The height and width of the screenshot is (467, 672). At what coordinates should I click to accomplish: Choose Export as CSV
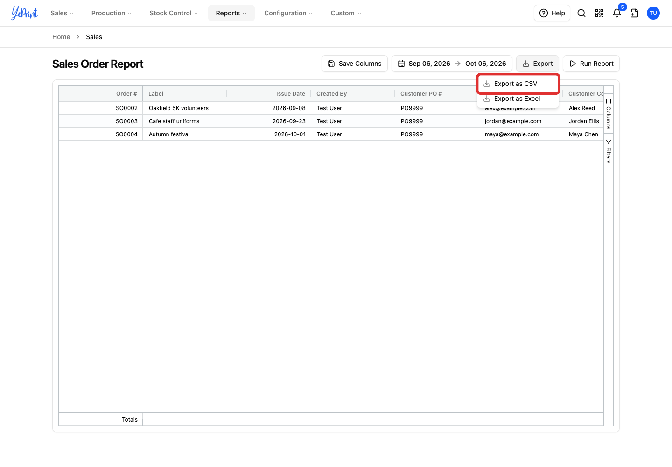pos(518,84)
